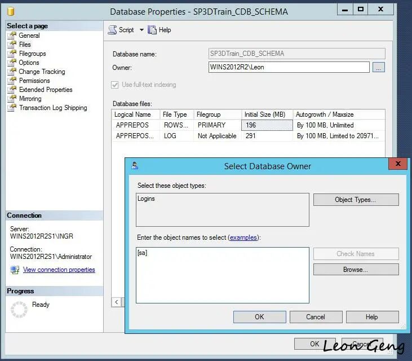
Task: Open the Filegroups page
Action: [x=32, y=54]
